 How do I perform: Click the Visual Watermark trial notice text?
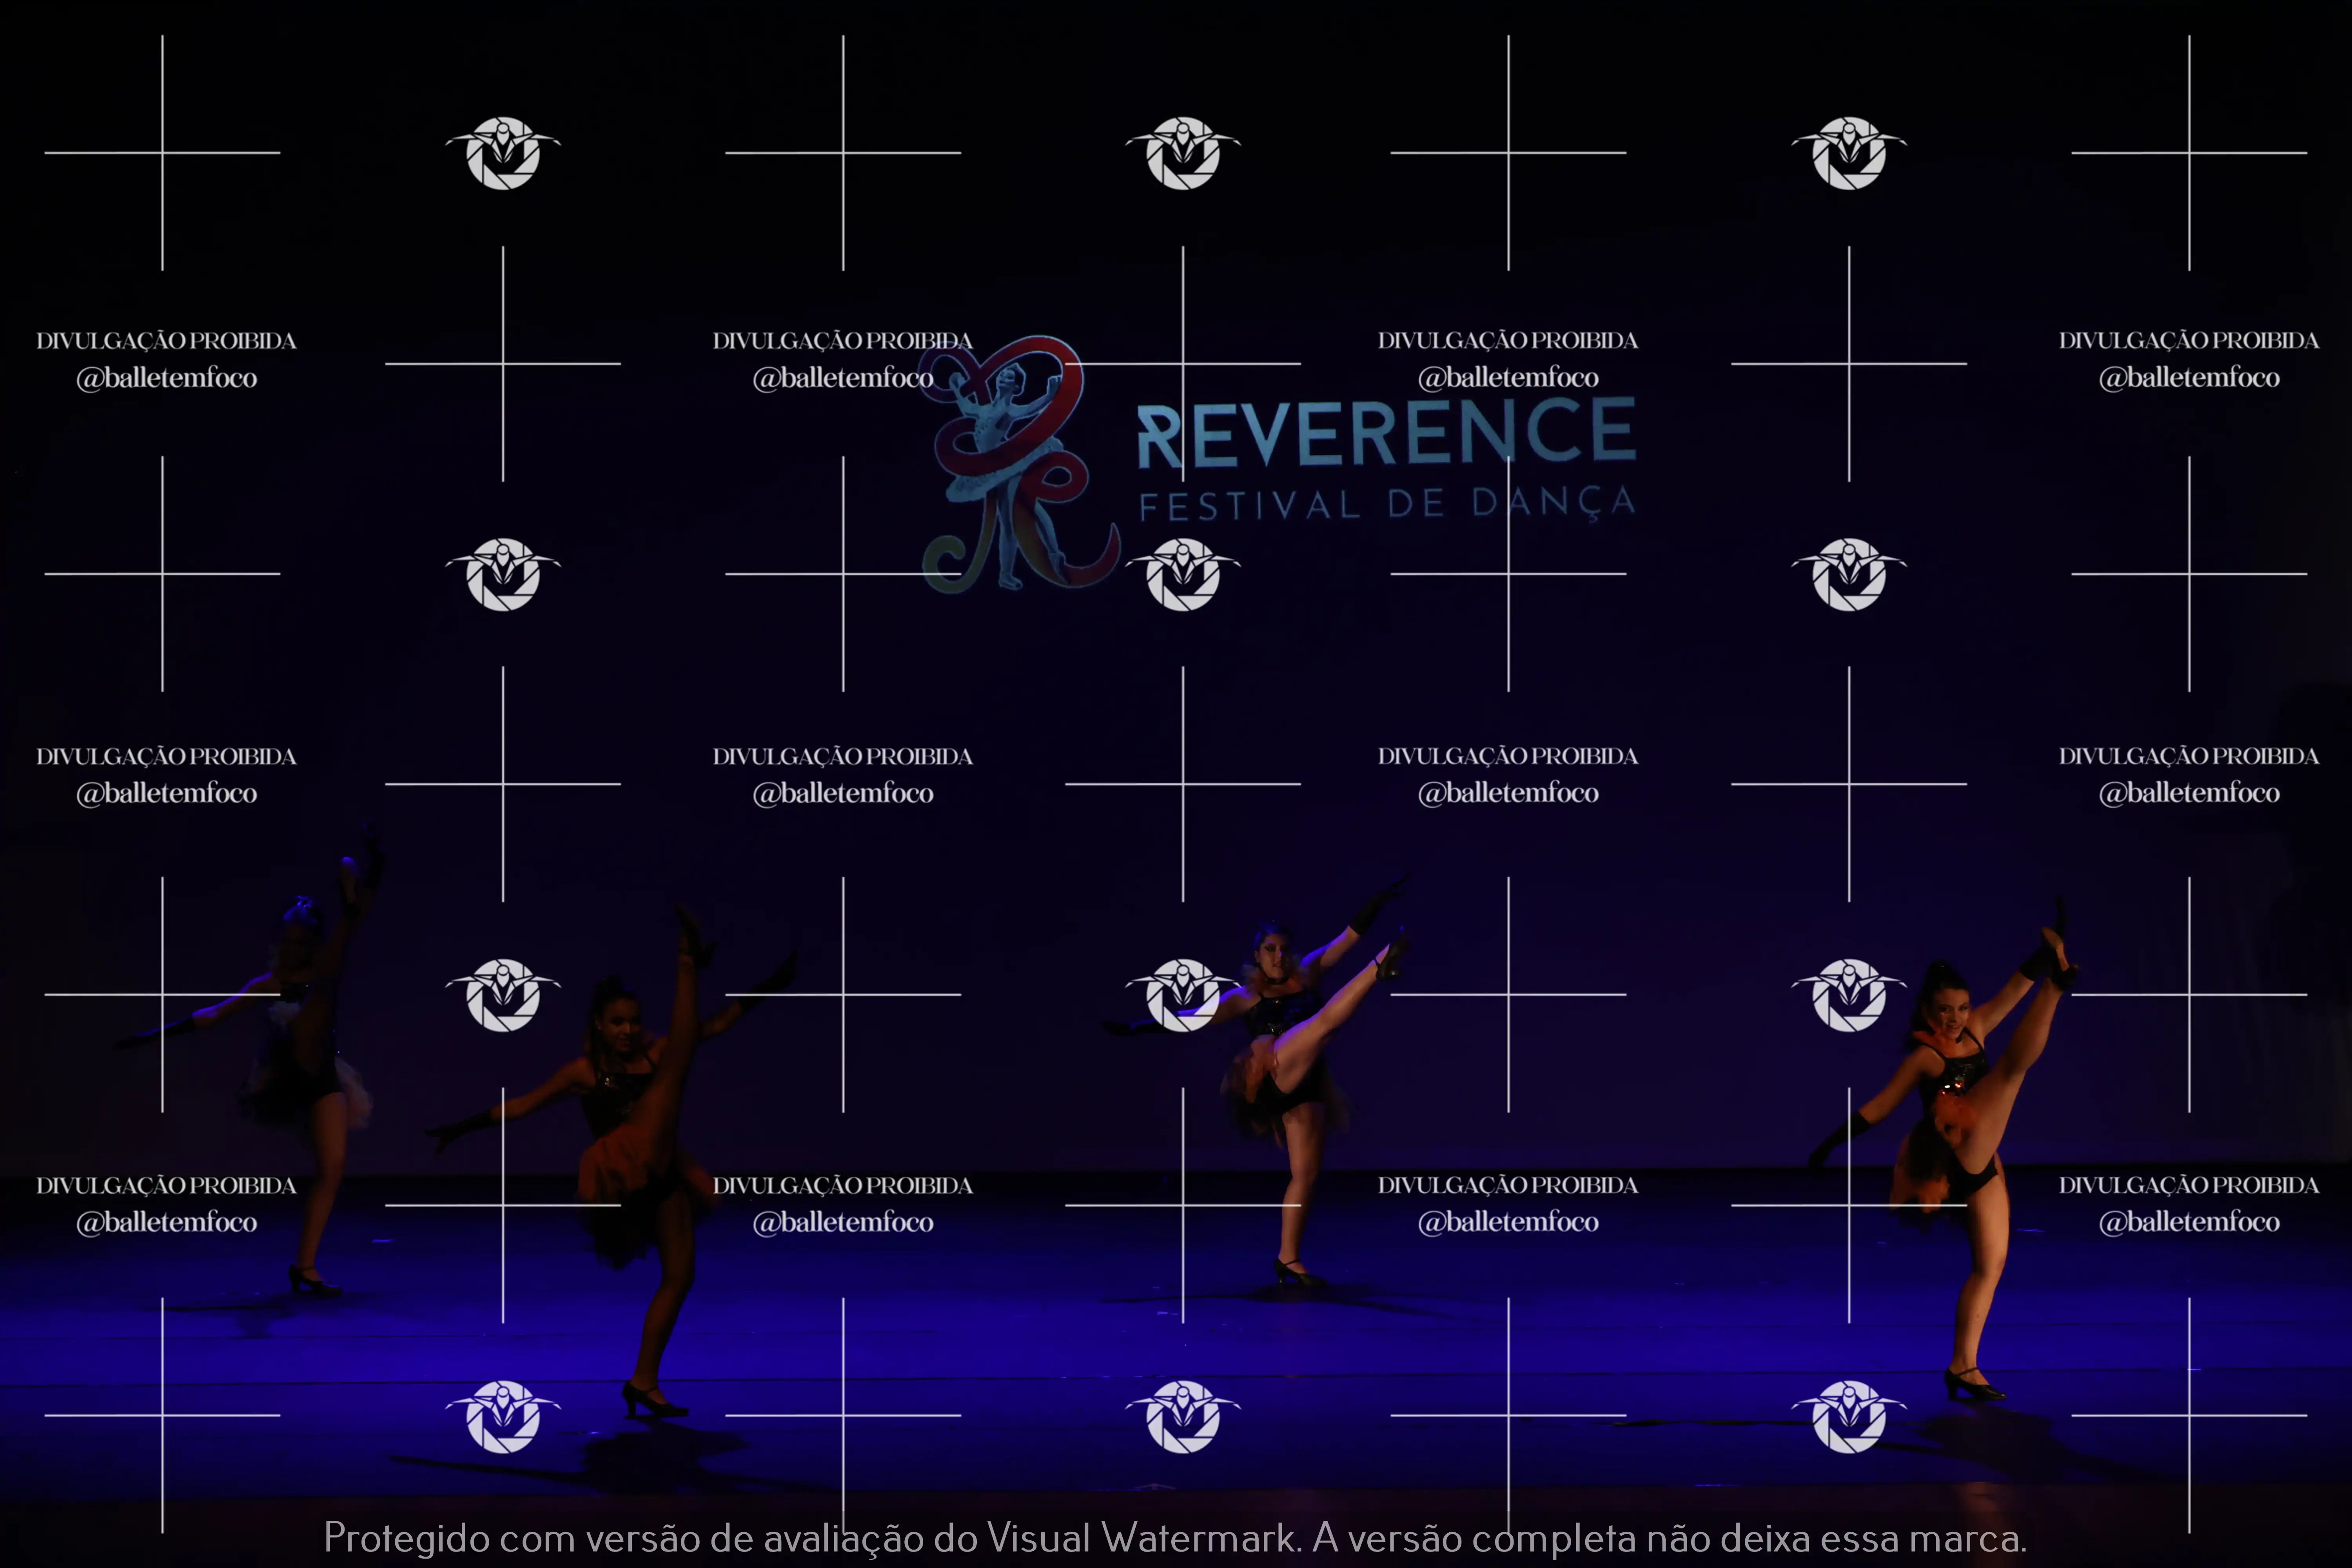pyautogui.click(x=1175, y=1537)
